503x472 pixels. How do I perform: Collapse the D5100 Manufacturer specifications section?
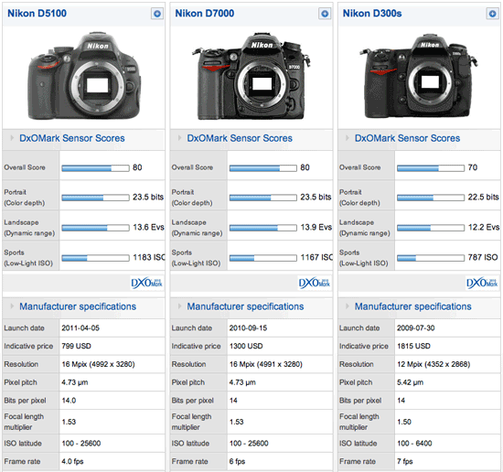pyautogui.click(x=12, y=306)
